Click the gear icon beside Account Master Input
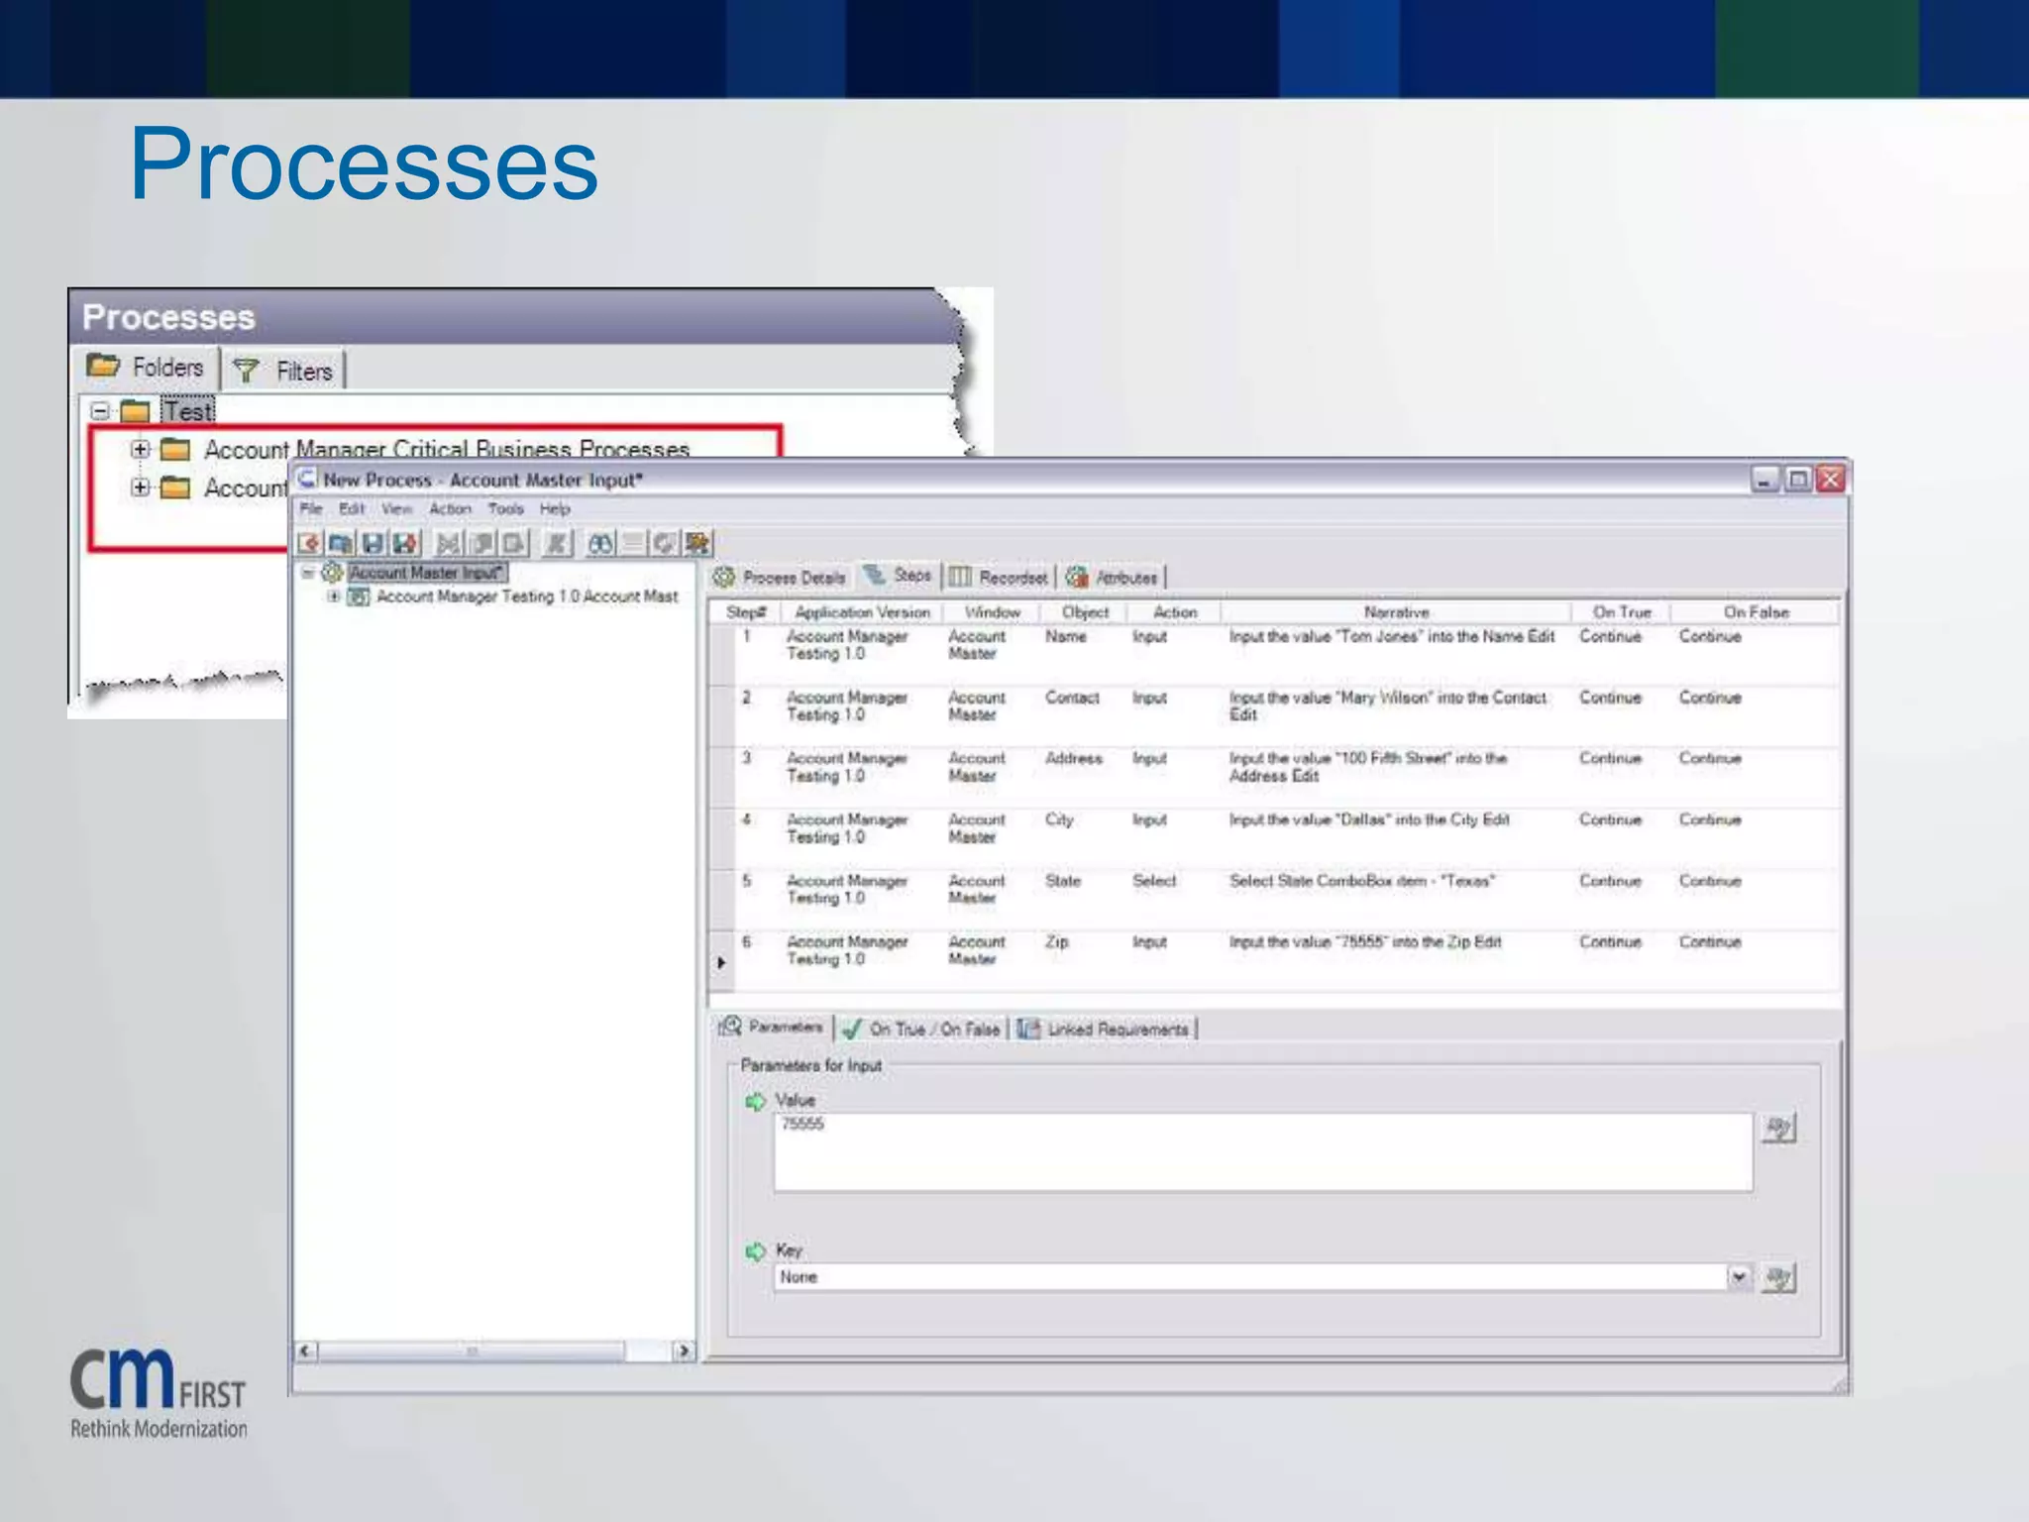Screen dimensions: 2029x1522 pyautogui.click(x=331, y=573)
